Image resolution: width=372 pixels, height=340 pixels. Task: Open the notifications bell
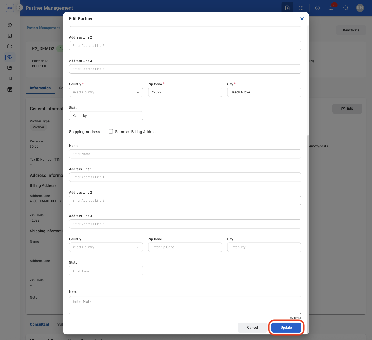[x=331, y=8]
